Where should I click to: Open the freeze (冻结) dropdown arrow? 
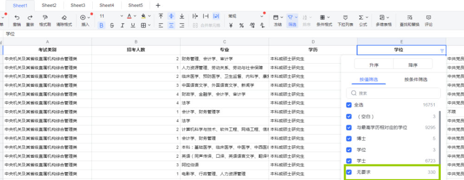point(282,17)
